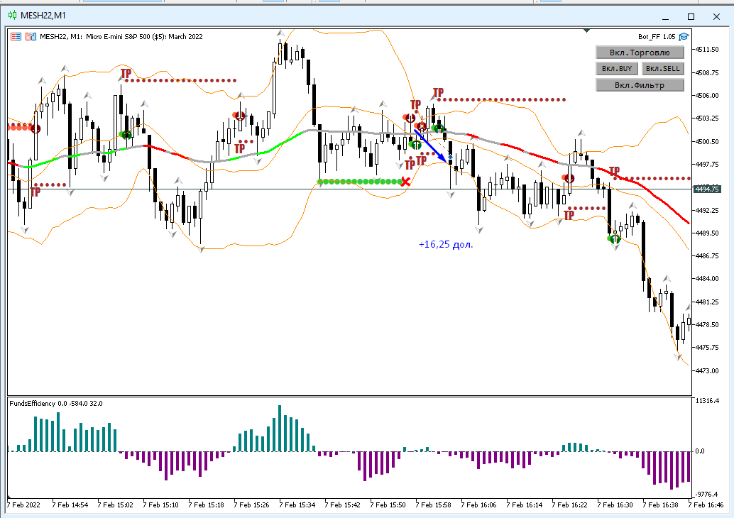Click the 4473.00 price scale label

pos(707,370)
